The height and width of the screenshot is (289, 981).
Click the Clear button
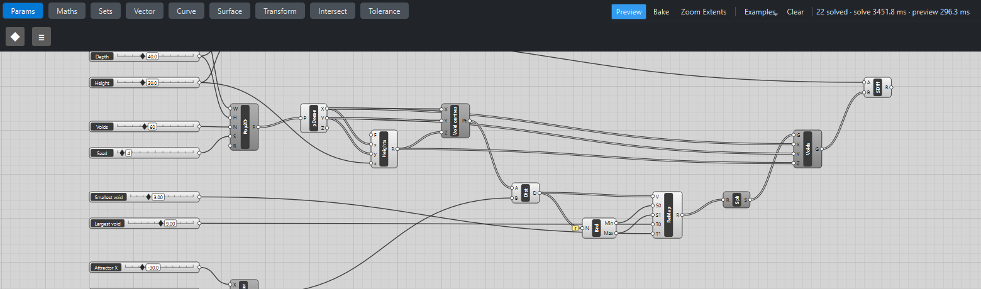pyautogui.click(x=795, y=11)
